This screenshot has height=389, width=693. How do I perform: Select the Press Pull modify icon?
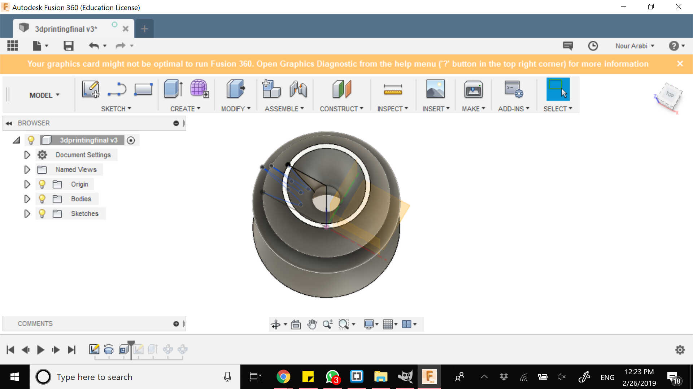coord(235,89)
